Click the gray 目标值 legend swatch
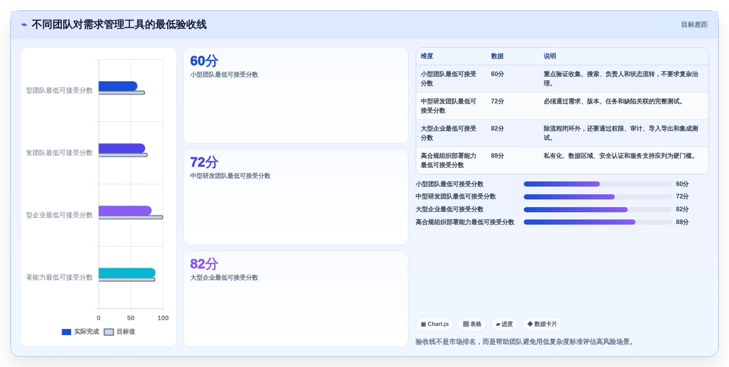Screen dimensions: 729x367 109,332
